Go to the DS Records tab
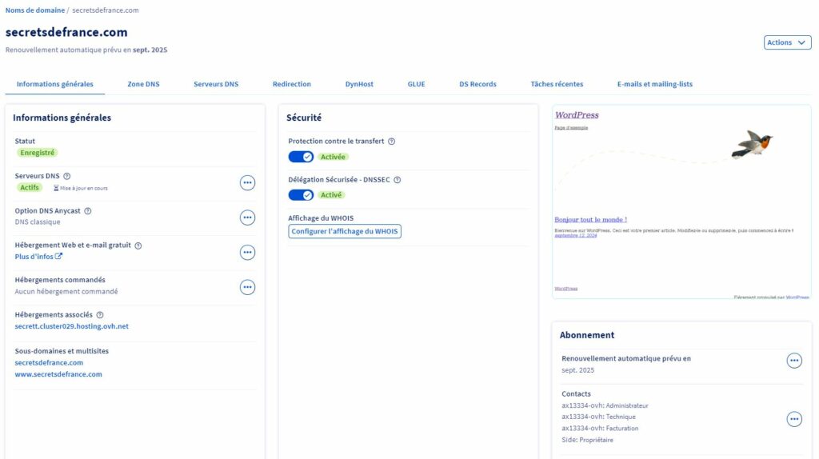 [477, 84]
